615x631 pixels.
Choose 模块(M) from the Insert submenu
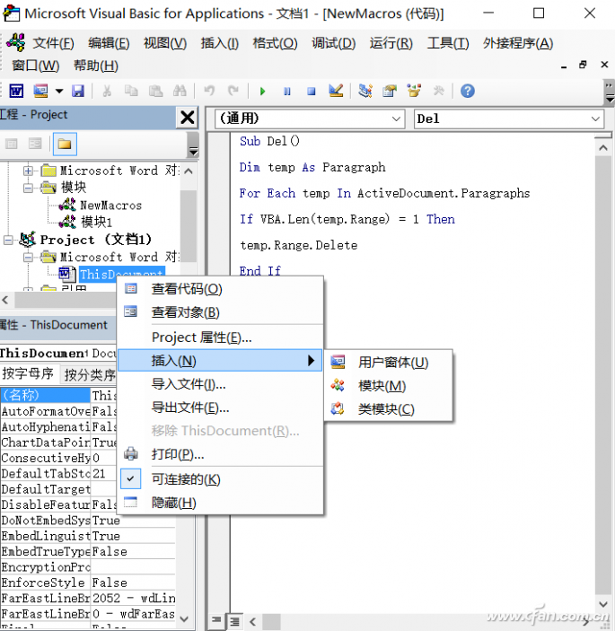[382, 386]
